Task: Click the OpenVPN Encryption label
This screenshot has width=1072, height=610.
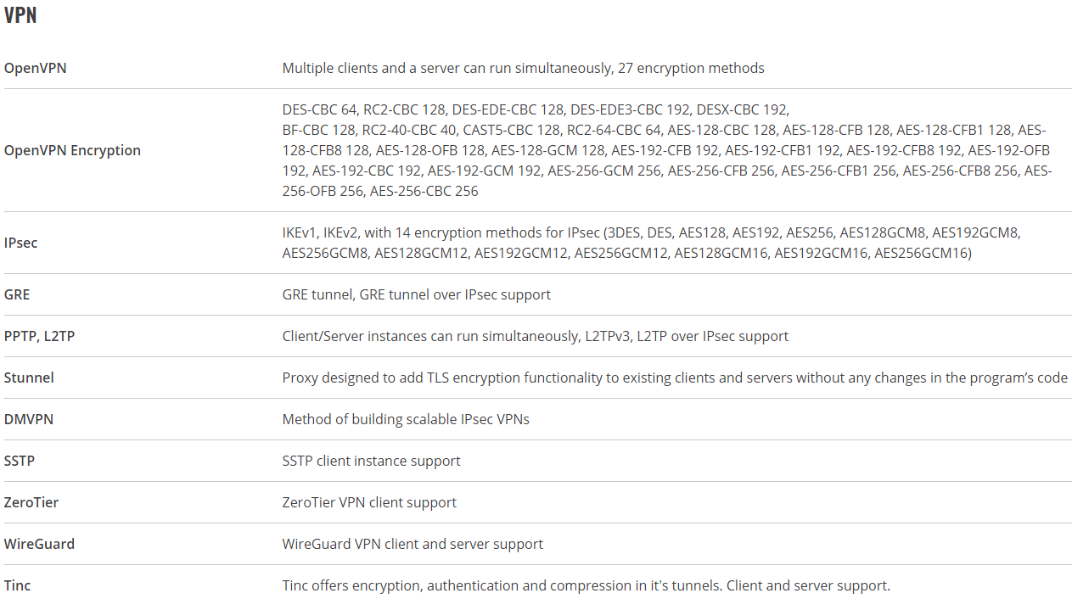Action: point(72,150)
